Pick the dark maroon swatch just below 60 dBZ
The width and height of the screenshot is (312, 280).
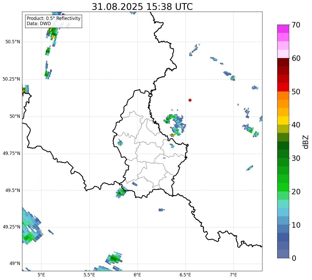click(x=283, y=62)
